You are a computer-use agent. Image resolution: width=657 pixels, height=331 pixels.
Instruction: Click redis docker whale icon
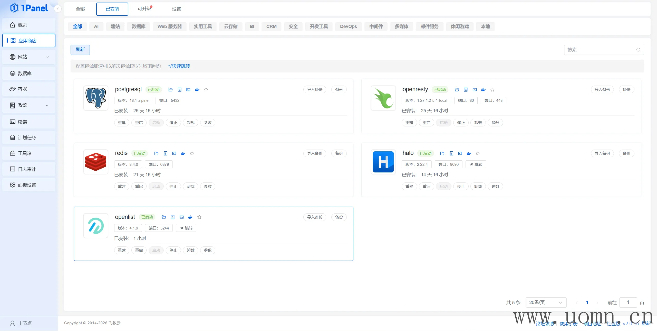point(183,153)
